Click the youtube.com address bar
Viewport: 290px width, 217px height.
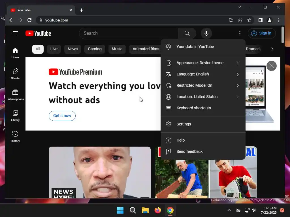click(x=133, y=20)
